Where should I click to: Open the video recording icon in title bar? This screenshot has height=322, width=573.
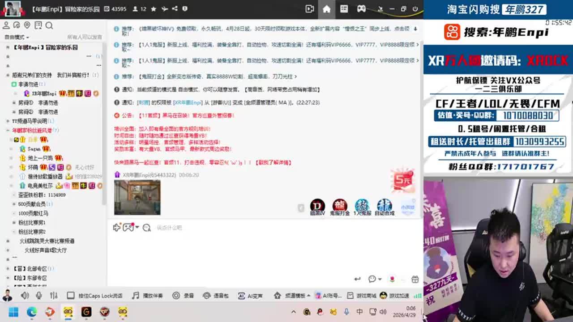click(309, 9)
